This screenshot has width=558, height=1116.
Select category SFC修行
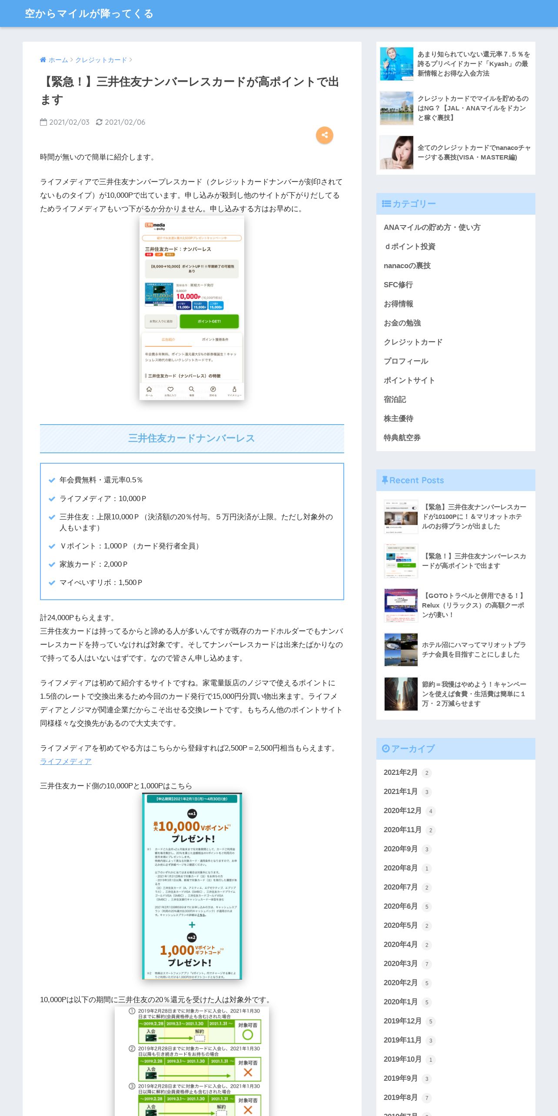point(398,285)
